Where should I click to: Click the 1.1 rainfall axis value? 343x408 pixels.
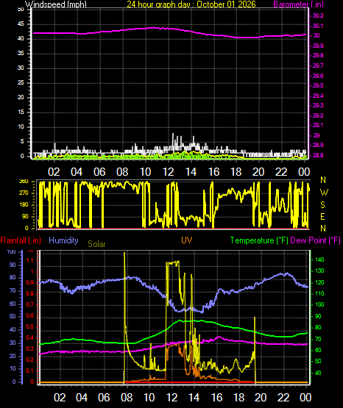pyautogui.click(x=30, y=260)
